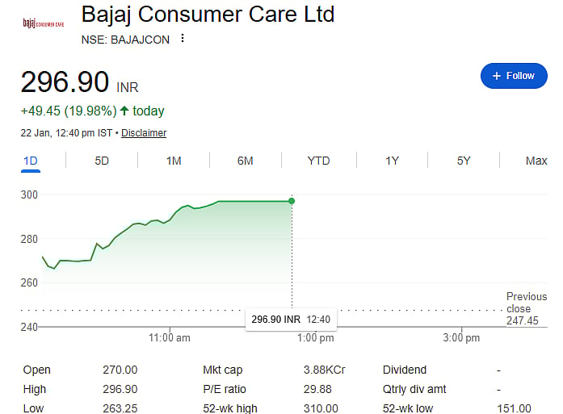Switch to the 5Y chart tab
This screenshot has height=414, width=563.
[x=464, y=161]
